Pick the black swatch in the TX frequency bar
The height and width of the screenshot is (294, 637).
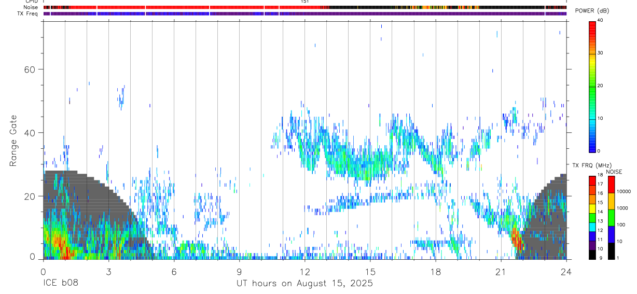click(592, 255)
